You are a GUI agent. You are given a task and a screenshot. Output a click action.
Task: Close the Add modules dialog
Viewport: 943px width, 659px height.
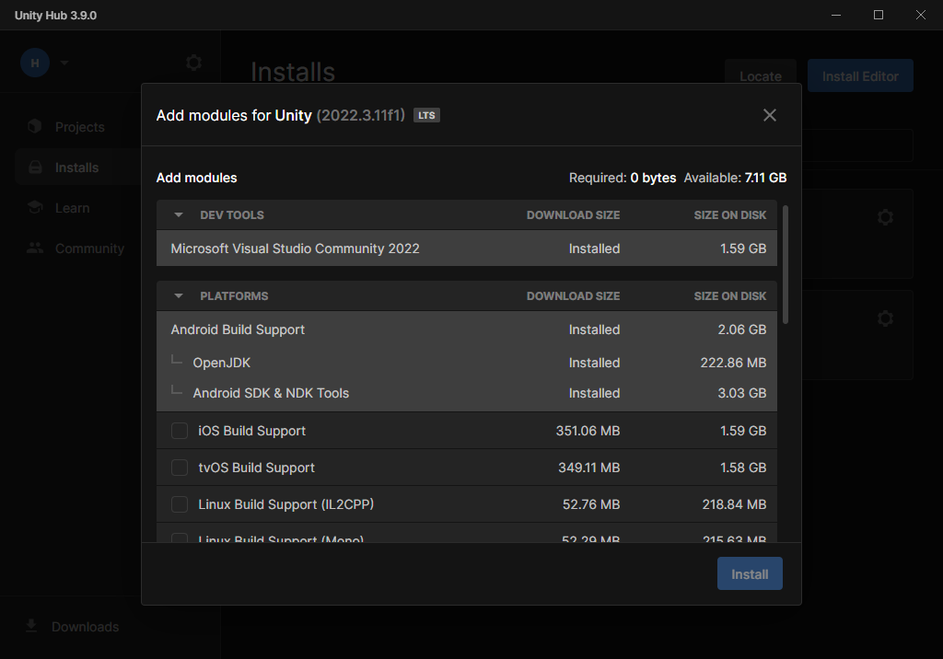769,115
